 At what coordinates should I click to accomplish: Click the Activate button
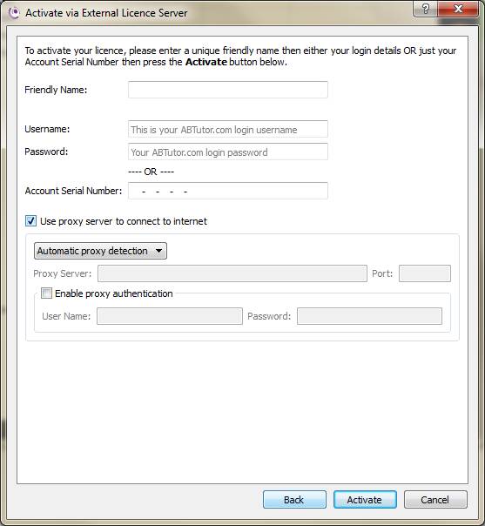pos(365,500)
